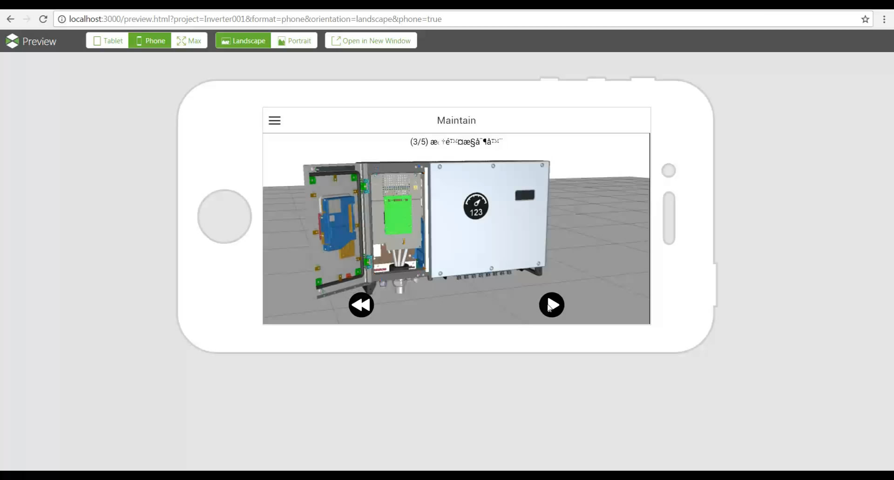
Task: Switch to Portrait orientation
Action: (x=294, y=40)
